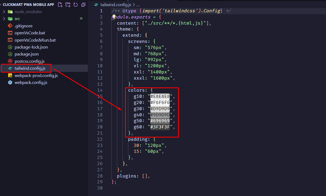Click the New File icon in Explorer
Viewport: 326px width, 196px height.
[x=60, y=4]
